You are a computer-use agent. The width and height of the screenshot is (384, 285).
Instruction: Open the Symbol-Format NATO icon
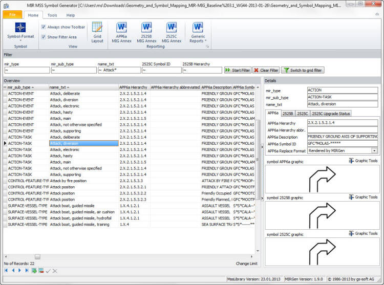(x=20, y=28)
